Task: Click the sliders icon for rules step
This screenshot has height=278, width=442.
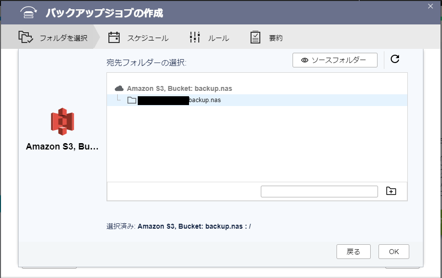Action: [194, 37]
